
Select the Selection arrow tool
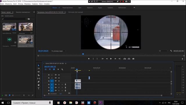tap(39, 65)
